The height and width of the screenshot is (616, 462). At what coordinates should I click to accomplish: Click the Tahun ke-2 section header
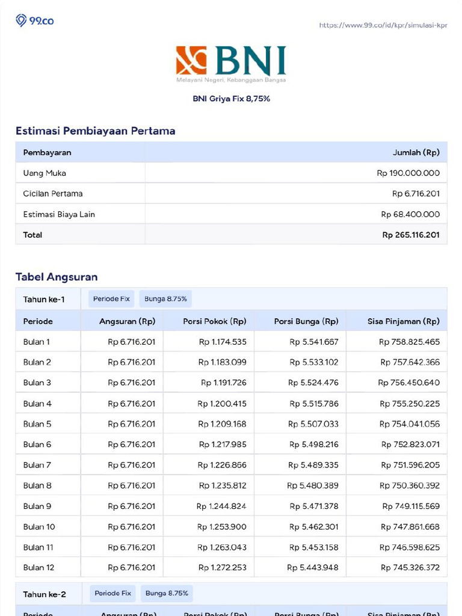45,594
